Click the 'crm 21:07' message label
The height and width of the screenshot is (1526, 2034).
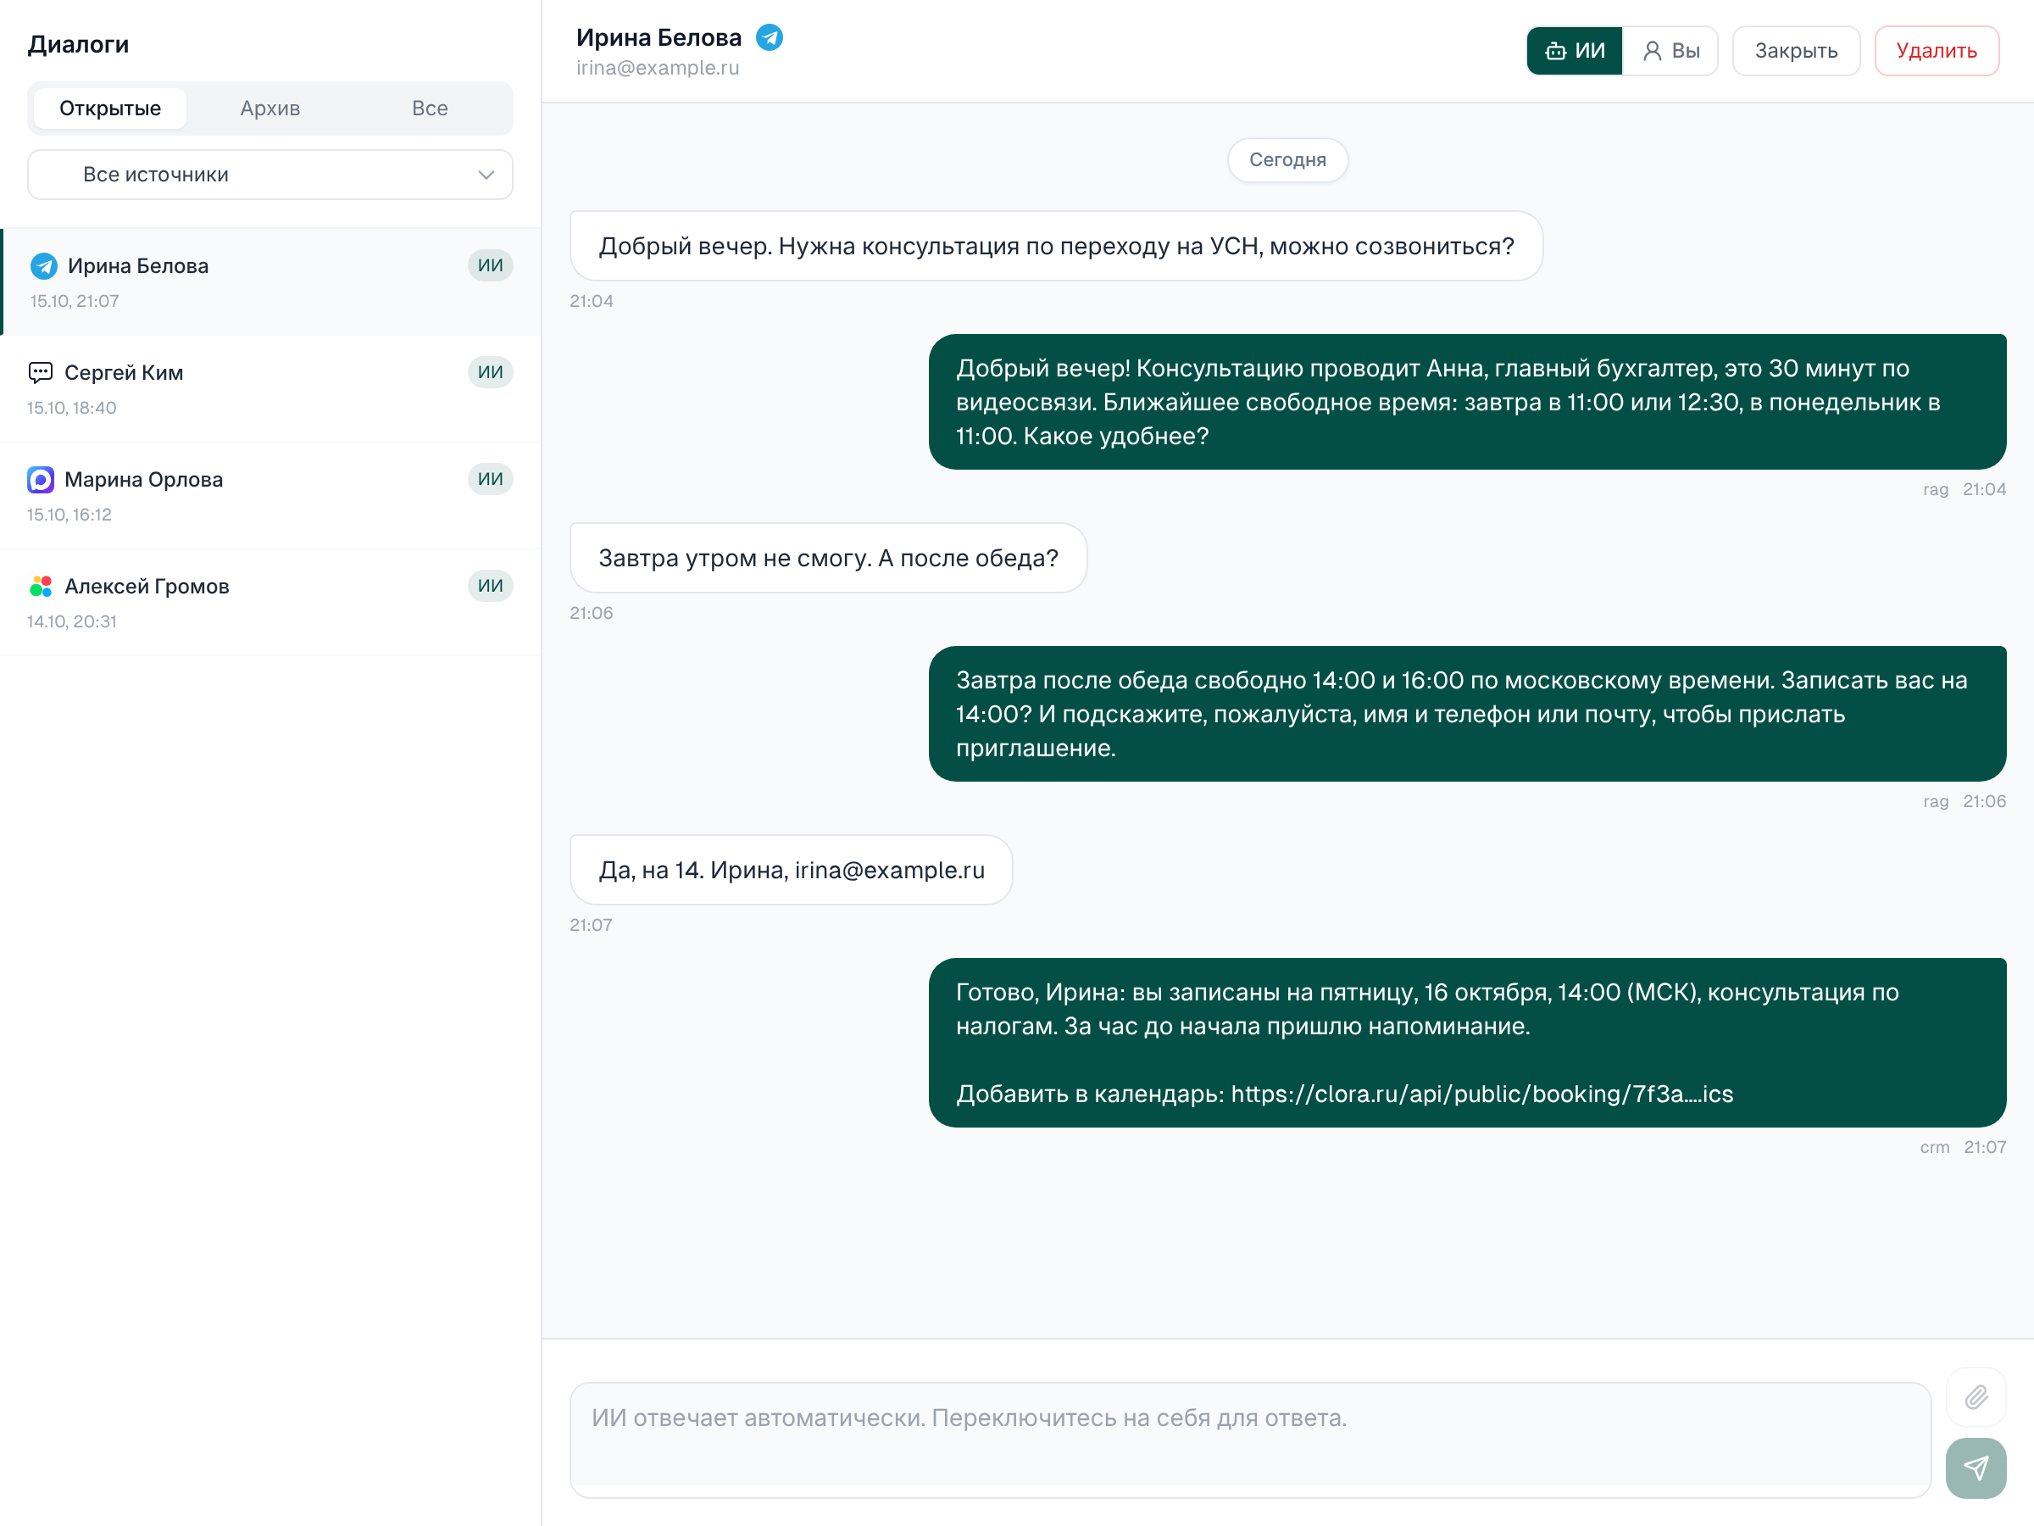tap(1962, 1147)
